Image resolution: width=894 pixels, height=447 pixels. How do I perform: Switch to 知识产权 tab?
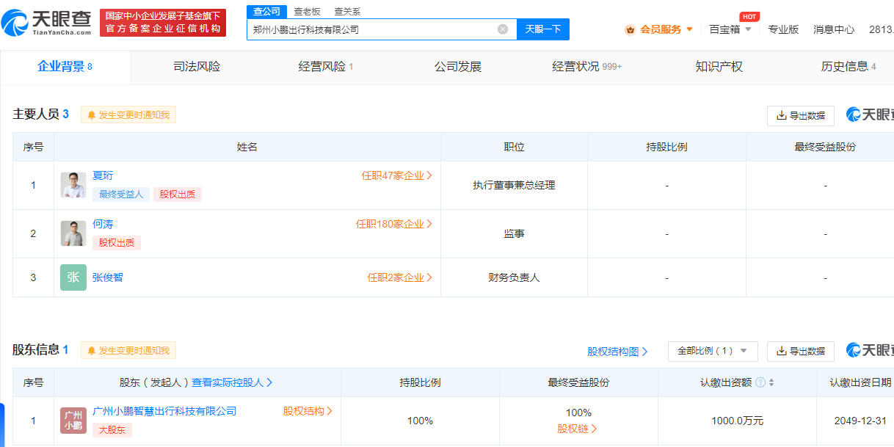(x=719, y=68)
